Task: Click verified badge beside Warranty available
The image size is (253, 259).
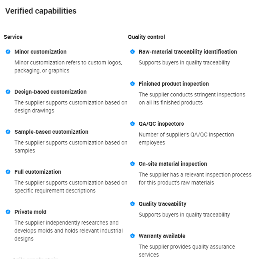Action: pyautogui.click(x=133, y=236)
